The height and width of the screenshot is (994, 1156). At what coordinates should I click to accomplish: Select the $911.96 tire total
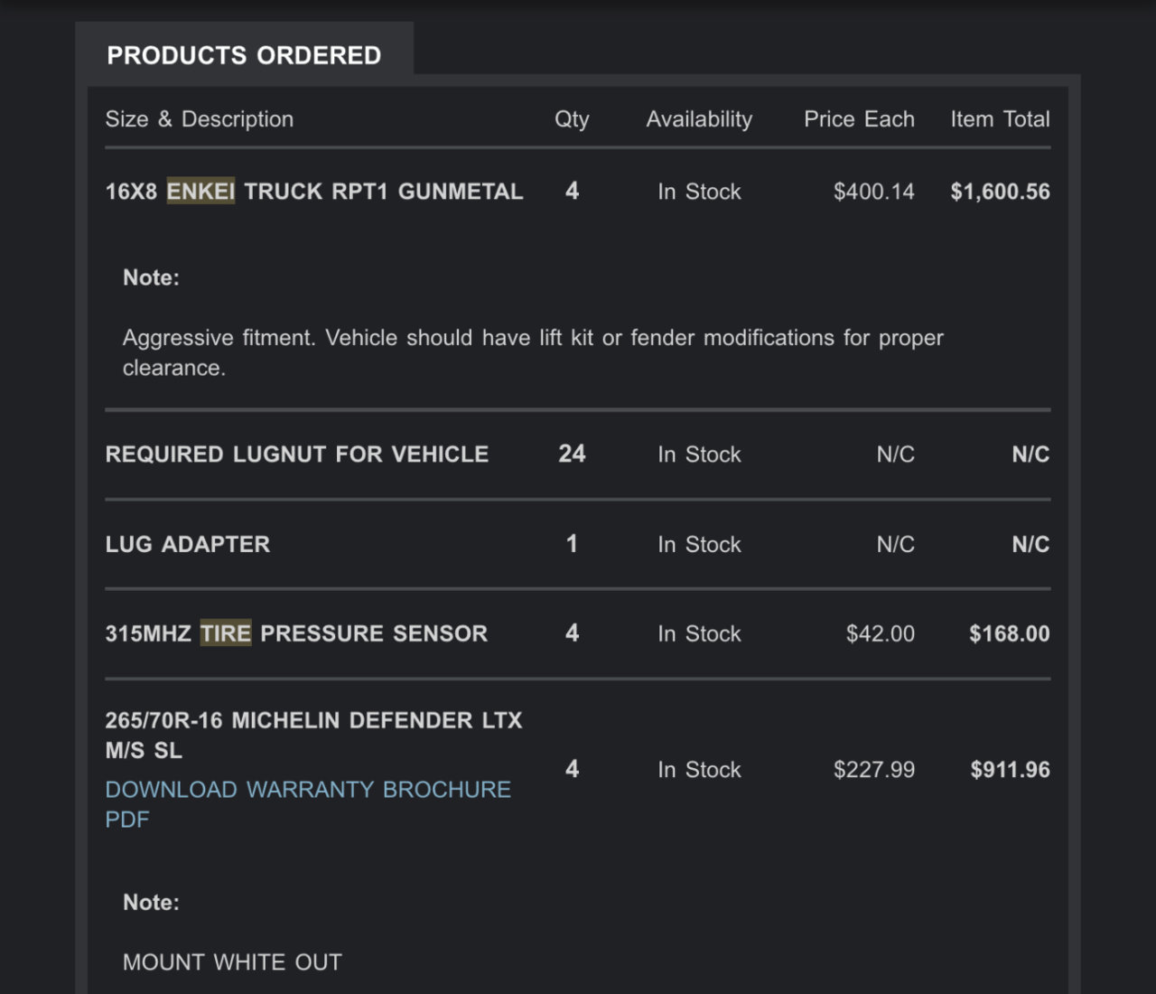pyautogui.click(x=1010, y=770)
